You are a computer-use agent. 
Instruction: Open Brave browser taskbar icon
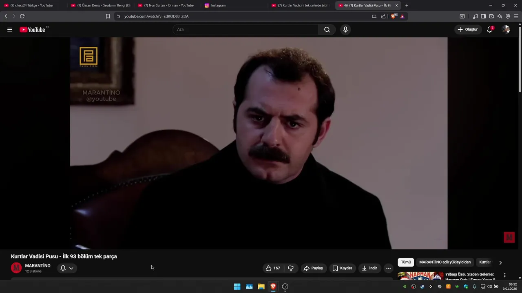pos(273,286)
